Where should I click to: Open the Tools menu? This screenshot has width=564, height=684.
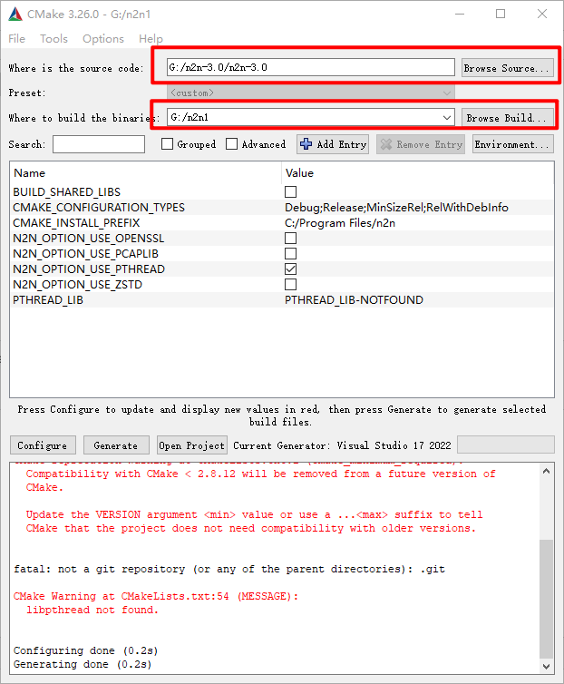coord(53,39)
